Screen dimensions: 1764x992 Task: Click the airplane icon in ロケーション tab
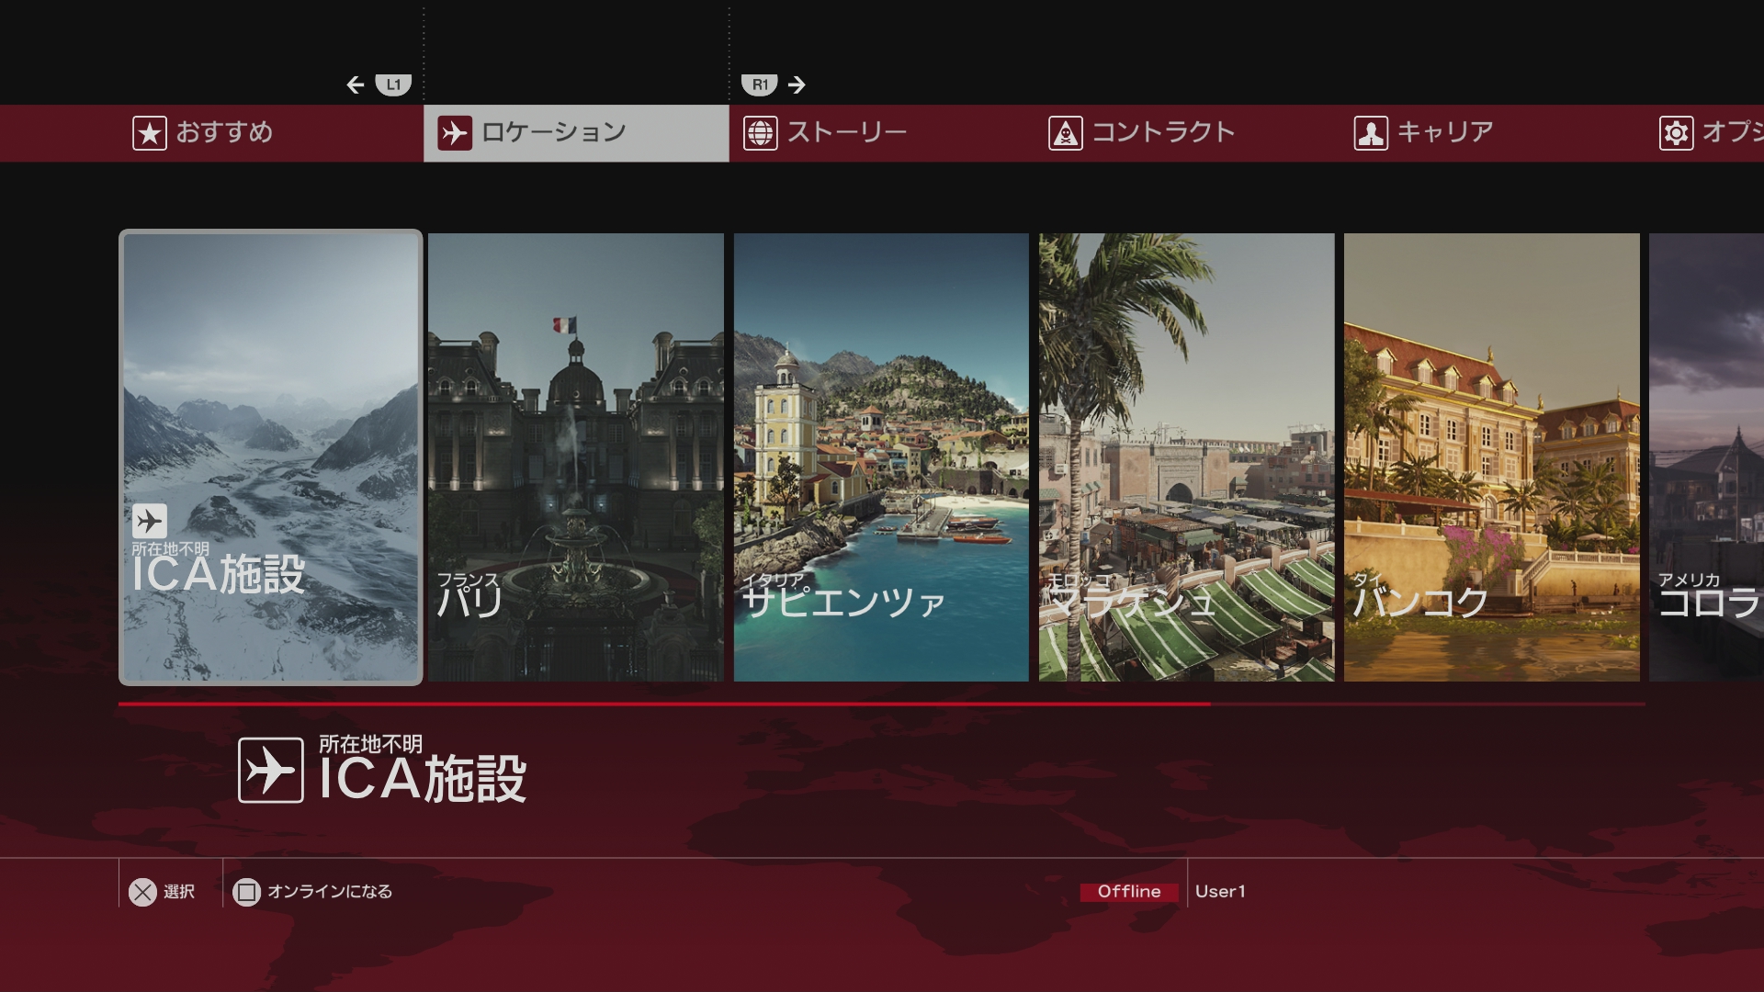click(455, 133)
